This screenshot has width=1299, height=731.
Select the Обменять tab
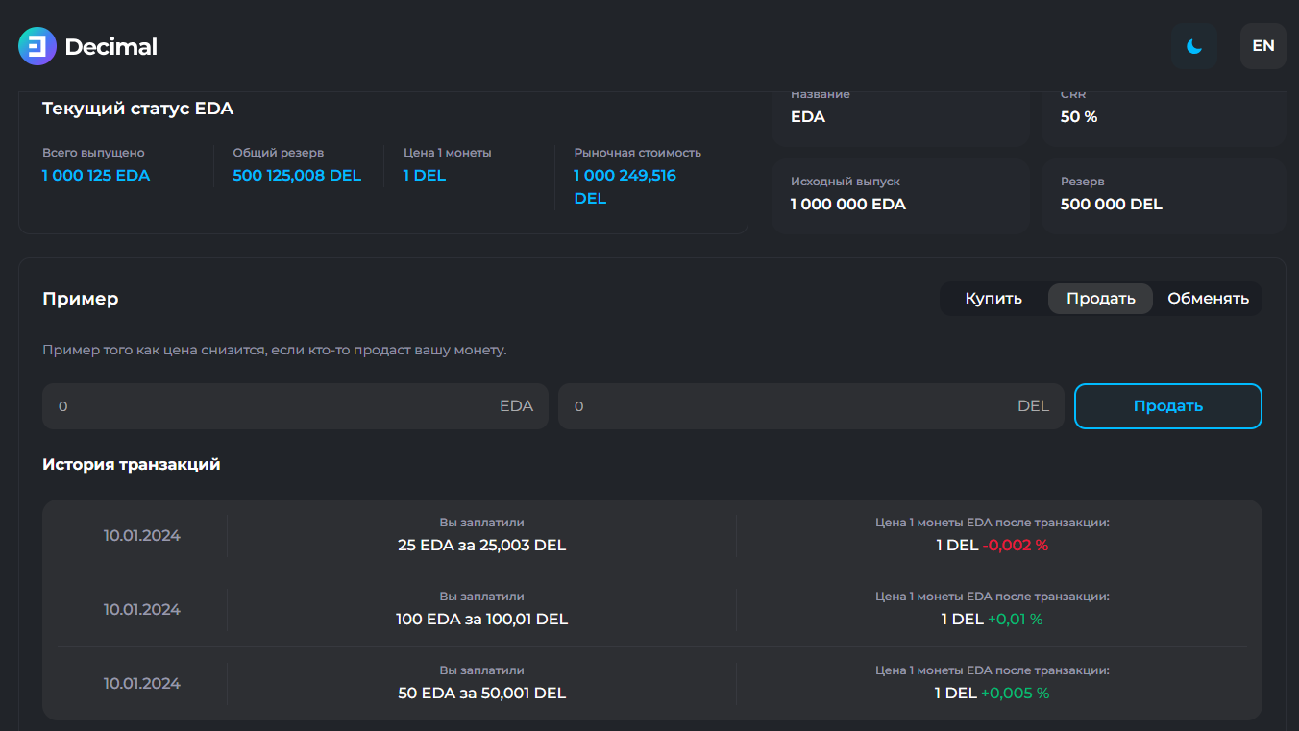[x=1209, y=299]
